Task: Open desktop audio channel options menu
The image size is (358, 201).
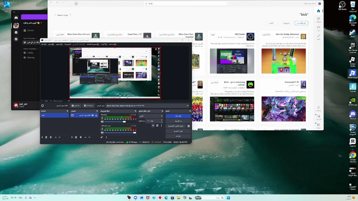Action: (x=102, y=129)
